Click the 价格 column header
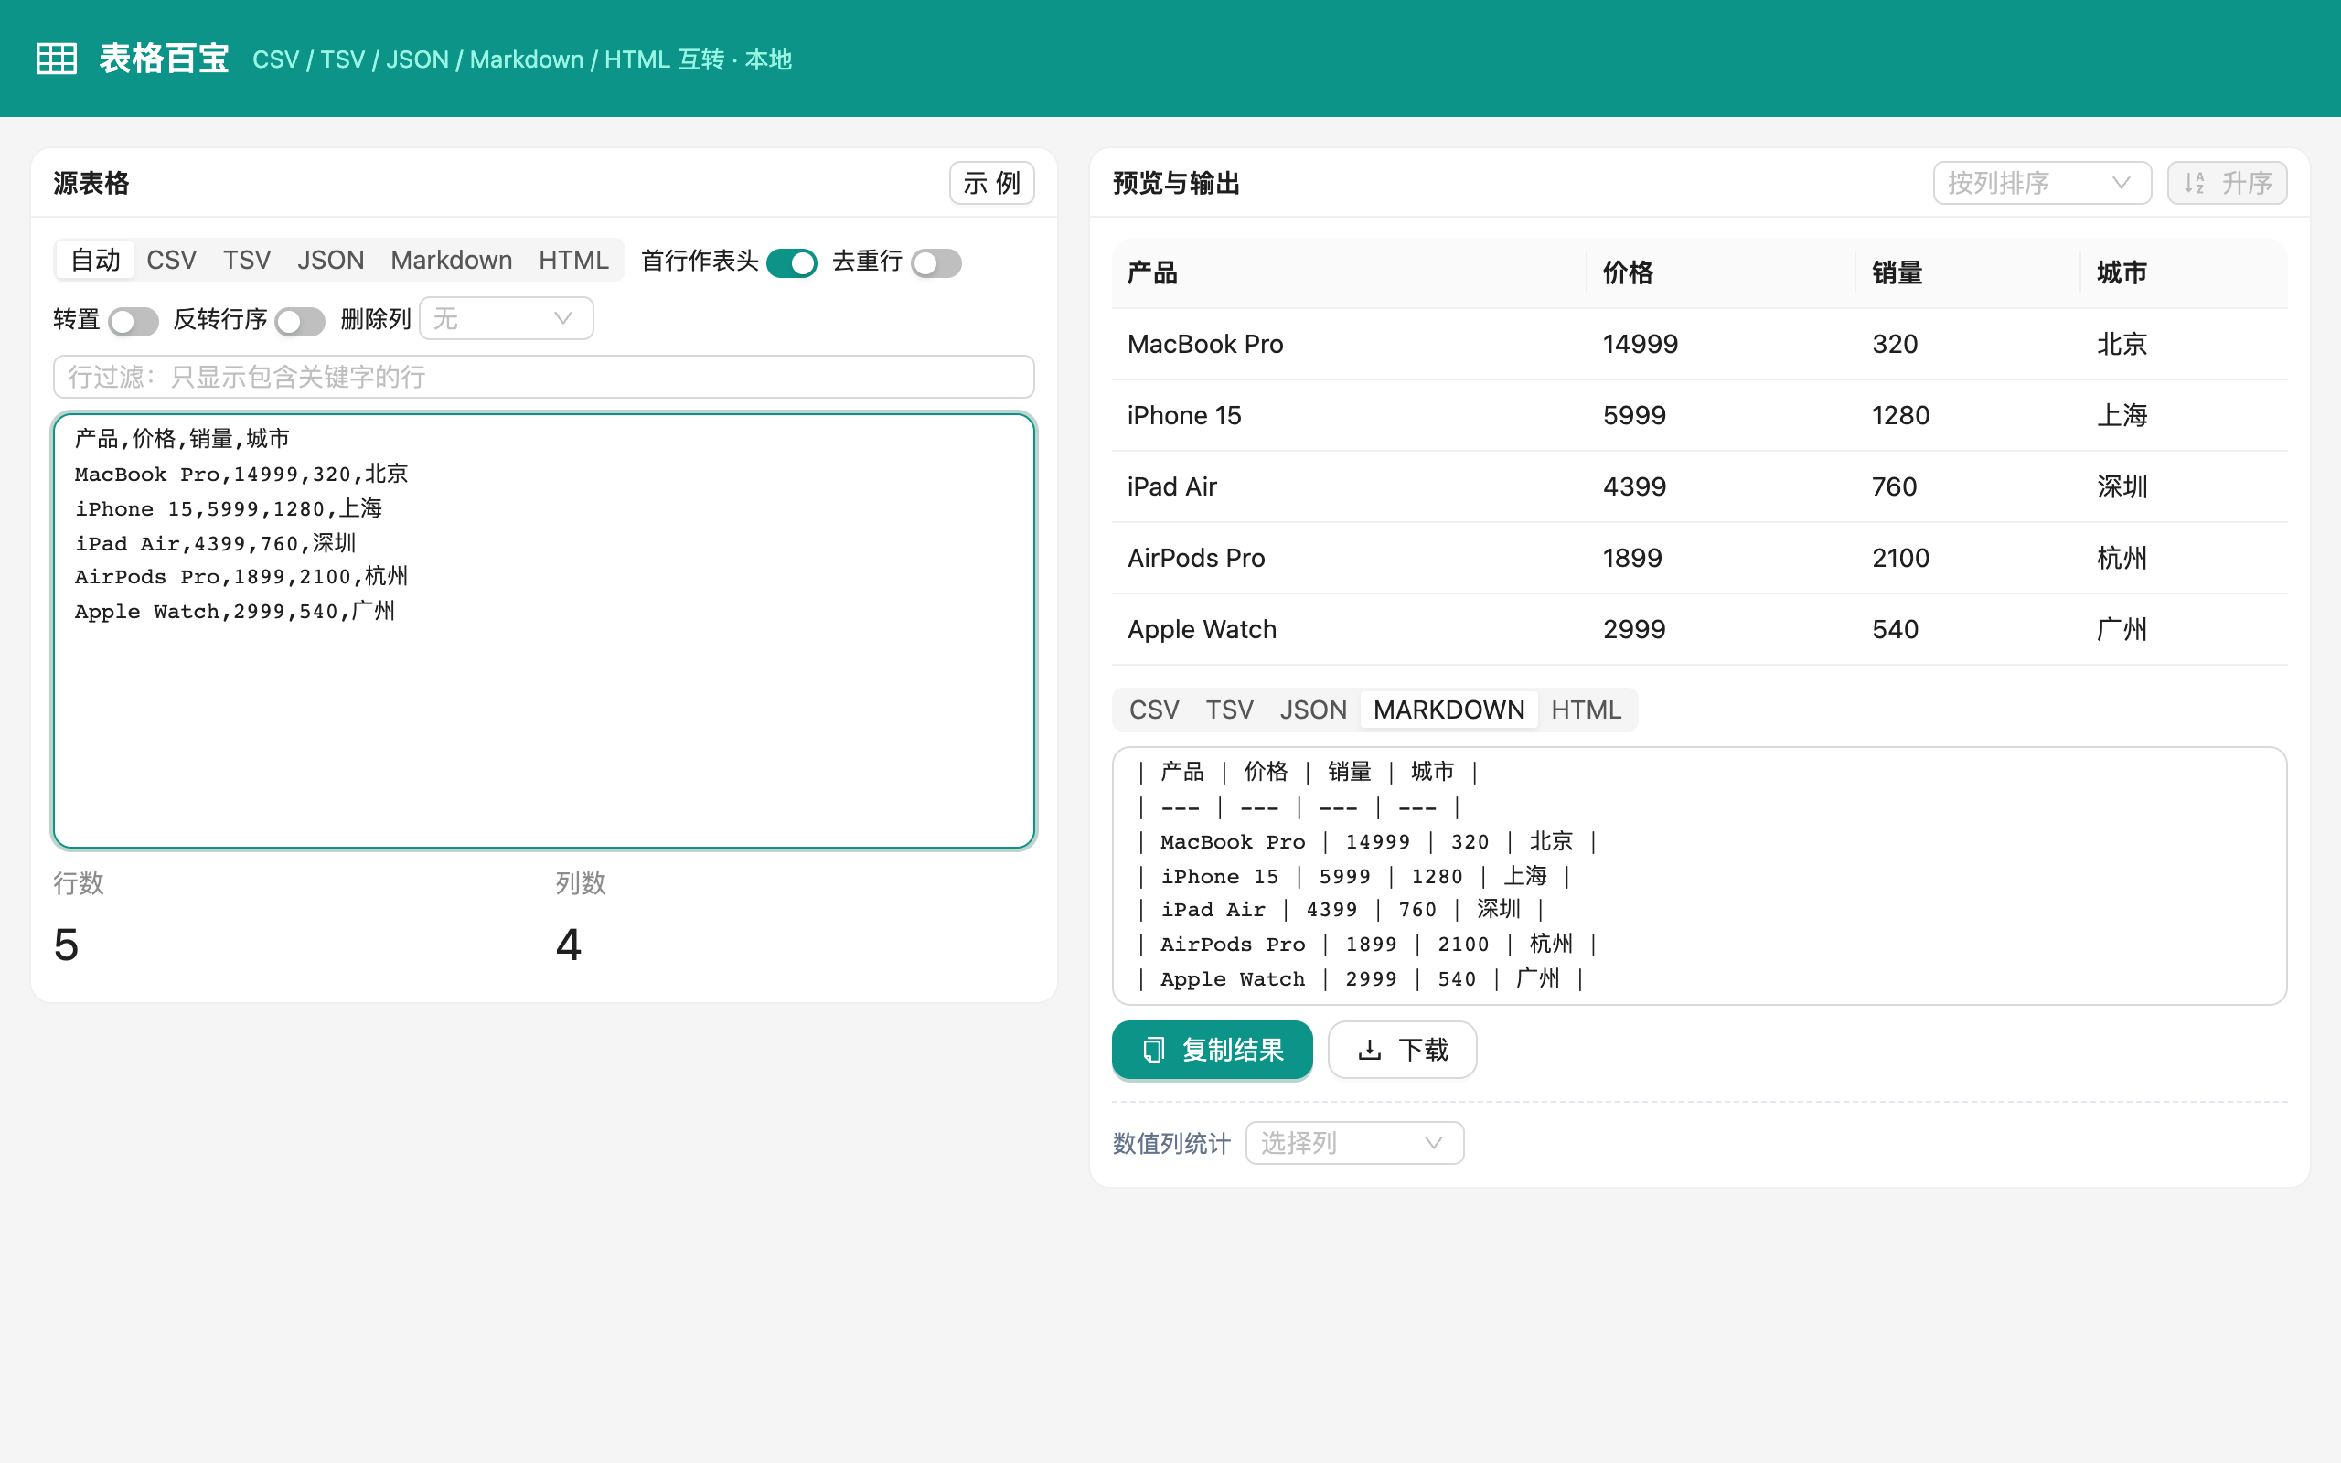This screenshot has width=2341, height=1463. click(1721, 272)
